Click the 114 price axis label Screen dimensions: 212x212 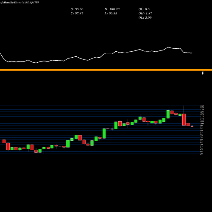[202, 119]
